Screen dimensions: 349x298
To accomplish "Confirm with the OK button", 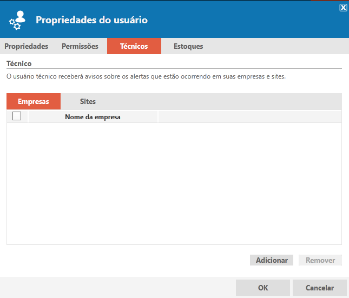I will tap(263, 288).
